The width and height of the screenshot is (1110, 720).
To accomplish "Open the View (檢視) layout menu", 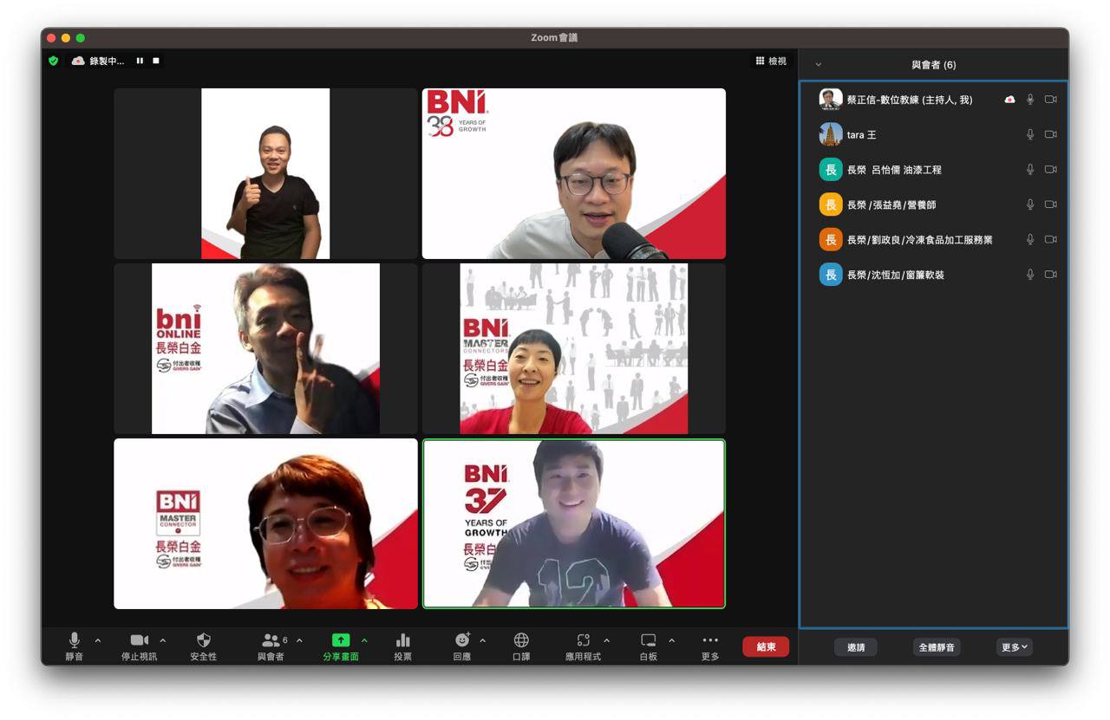I will click(x=771, y=61).
